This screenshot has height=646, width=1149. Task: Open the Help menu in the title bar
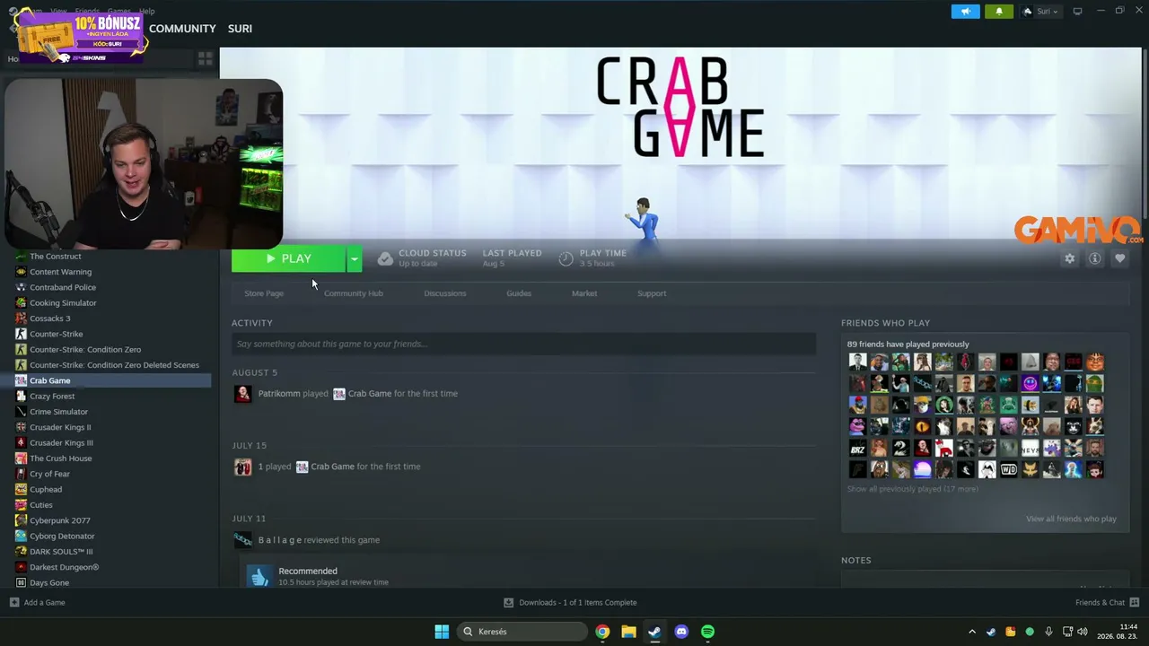[x=146, y=11]
